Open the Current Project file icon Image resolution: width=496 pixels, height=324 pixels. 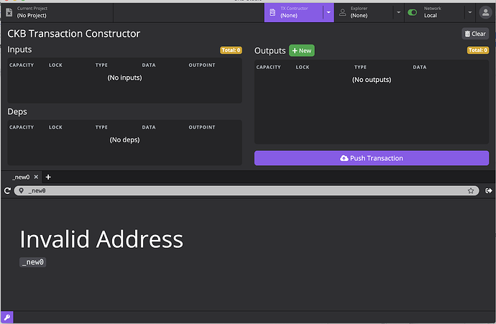(x=9, y=12)
